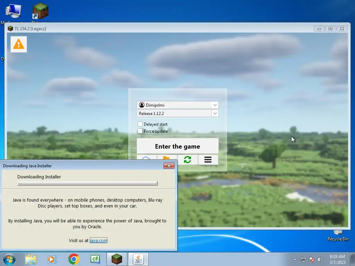Click the user avatar icon beside Dimiprlmi
The width and height of the screenshot is (355, 266).
[142, 105]
